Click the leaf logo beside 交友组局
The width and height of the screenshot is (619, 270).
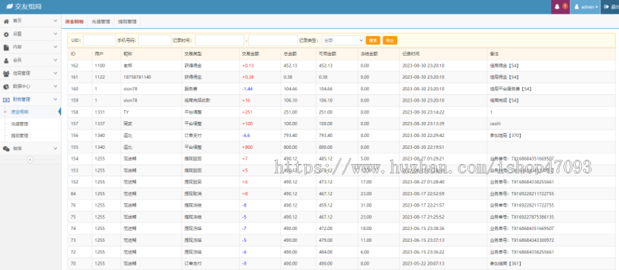tap(10, 7)
